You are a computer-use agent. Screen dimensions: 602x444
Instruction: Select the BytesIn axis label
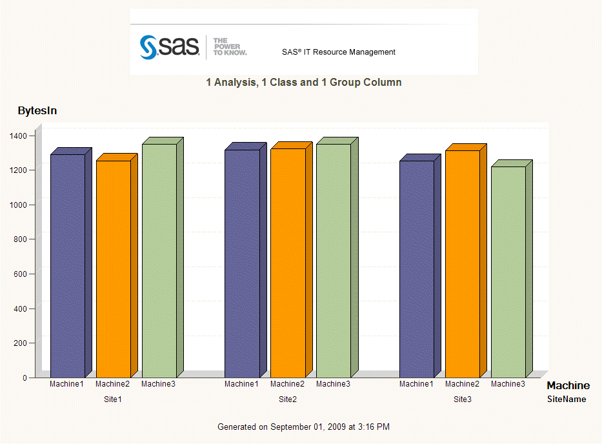[37, 110]
